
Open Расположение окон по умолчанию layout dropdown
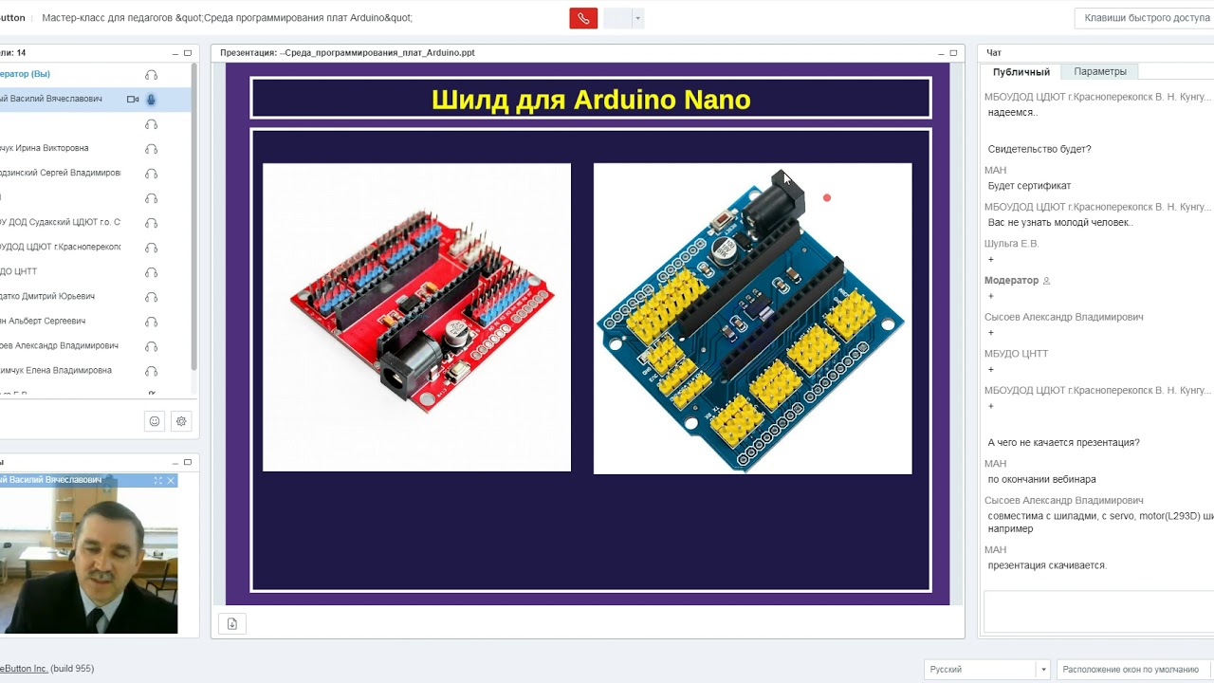1134,670
